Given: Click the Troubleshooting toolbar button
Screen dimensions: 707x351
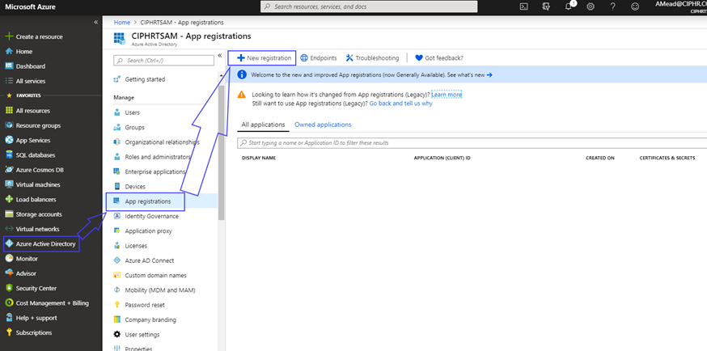Looking at the screenshot, I should tap(372, 58).
